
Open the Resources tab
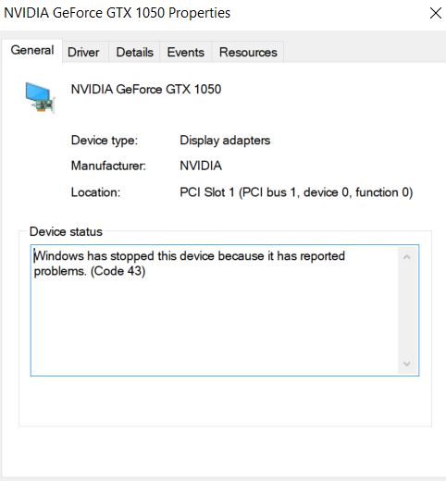(248, 52)
